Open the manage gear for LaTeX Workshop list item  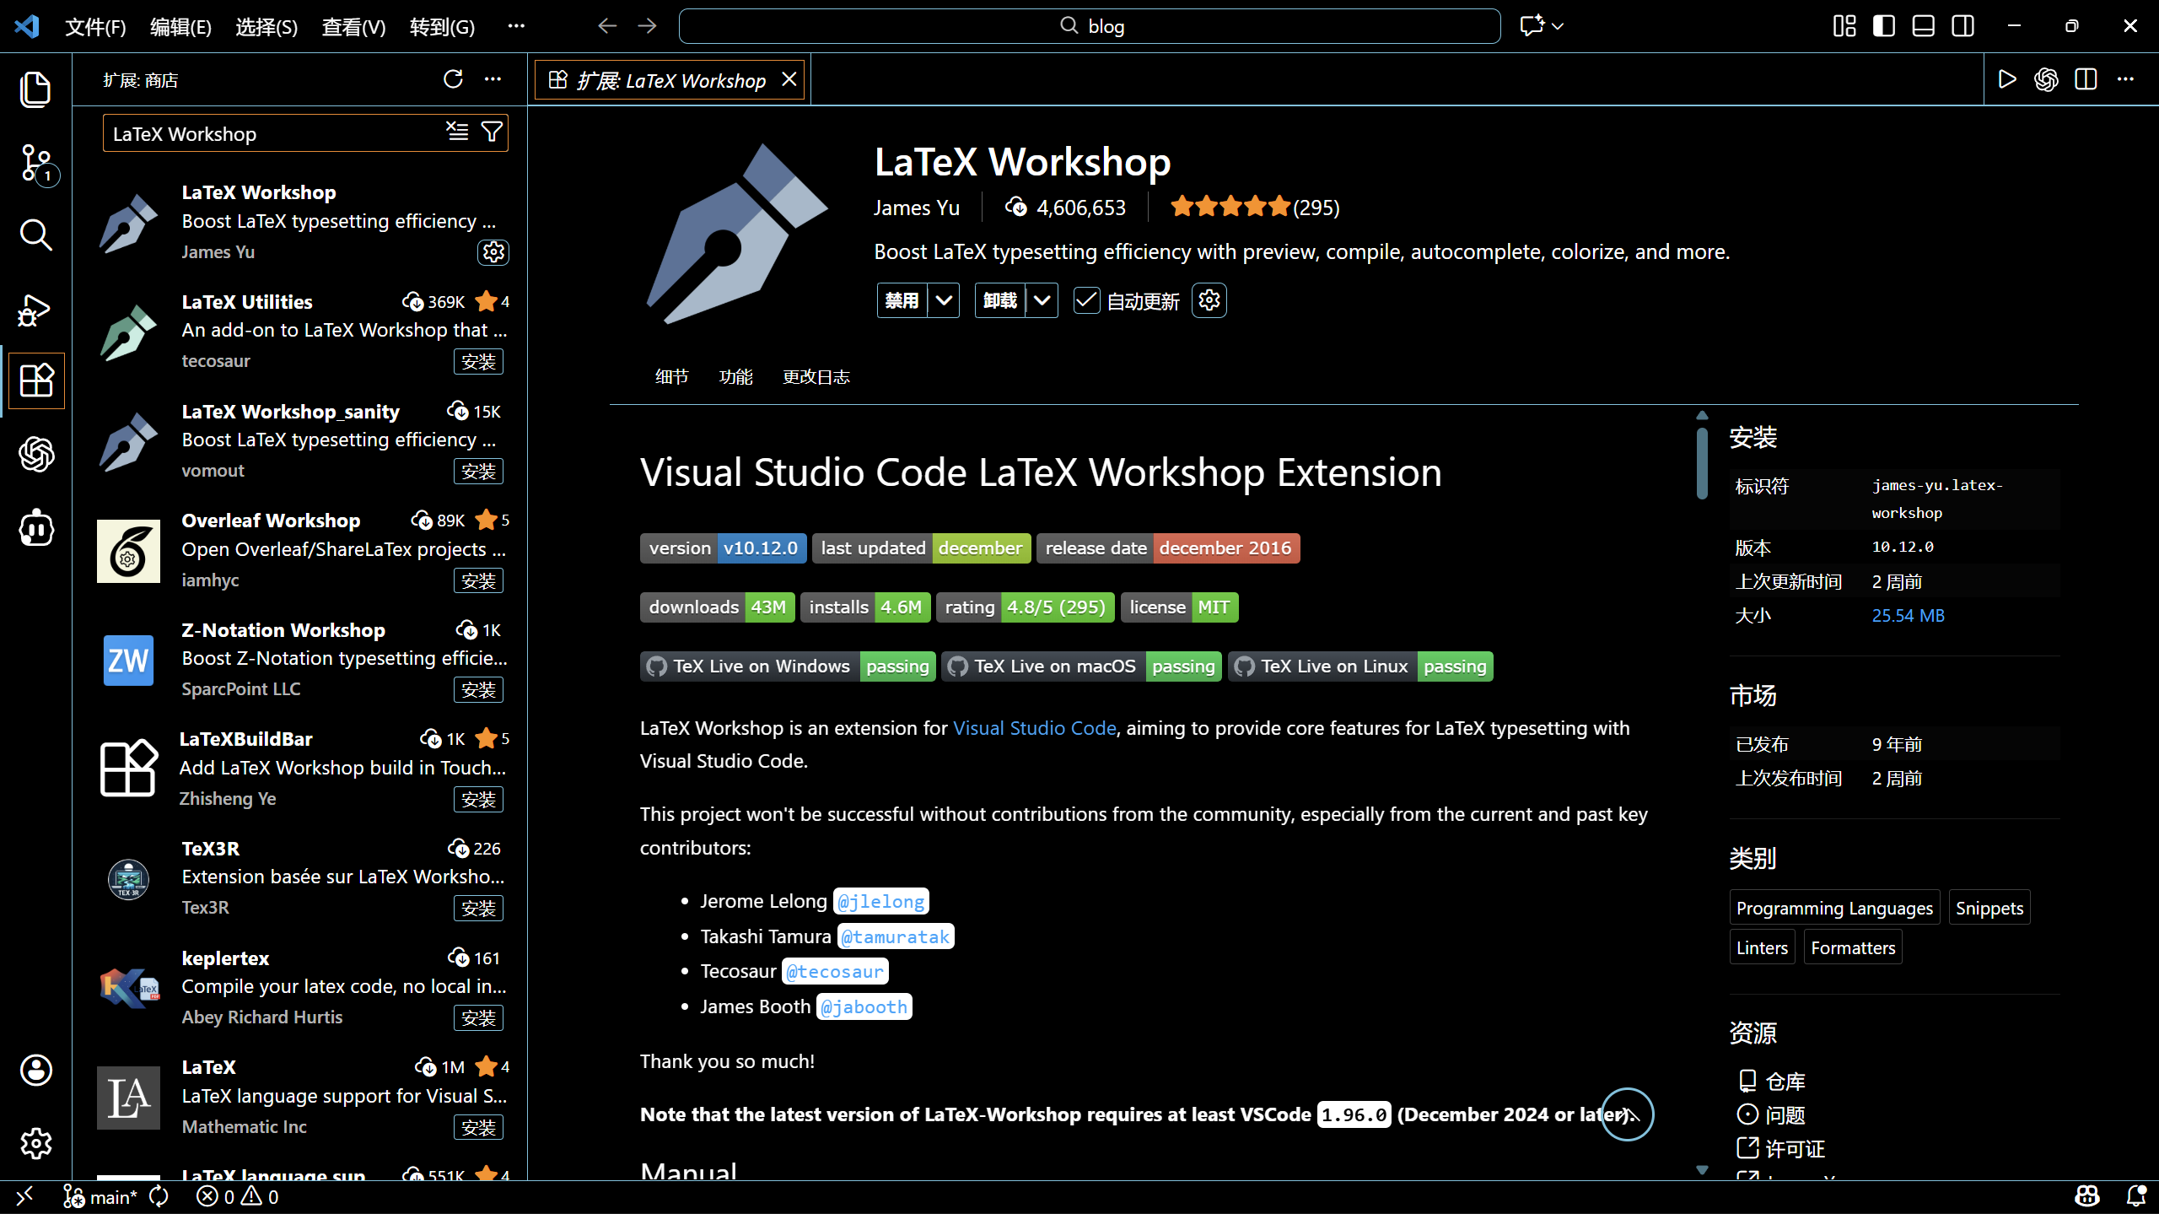click(493, 251)
